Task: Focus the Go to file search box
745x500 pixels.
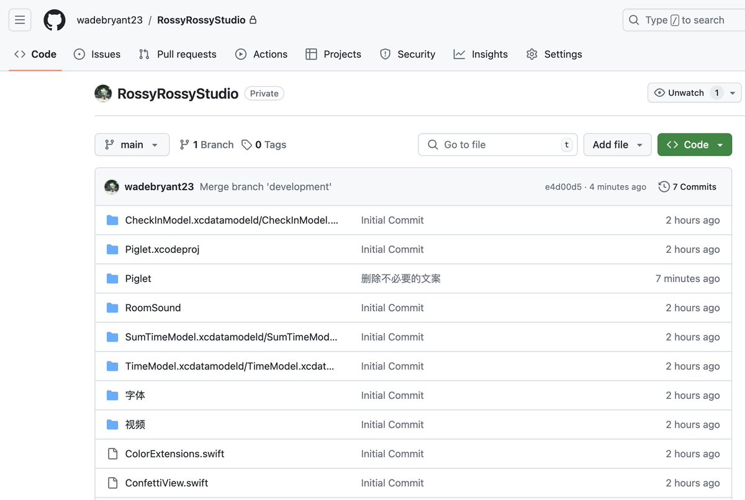Action: [x=498, y=145]
